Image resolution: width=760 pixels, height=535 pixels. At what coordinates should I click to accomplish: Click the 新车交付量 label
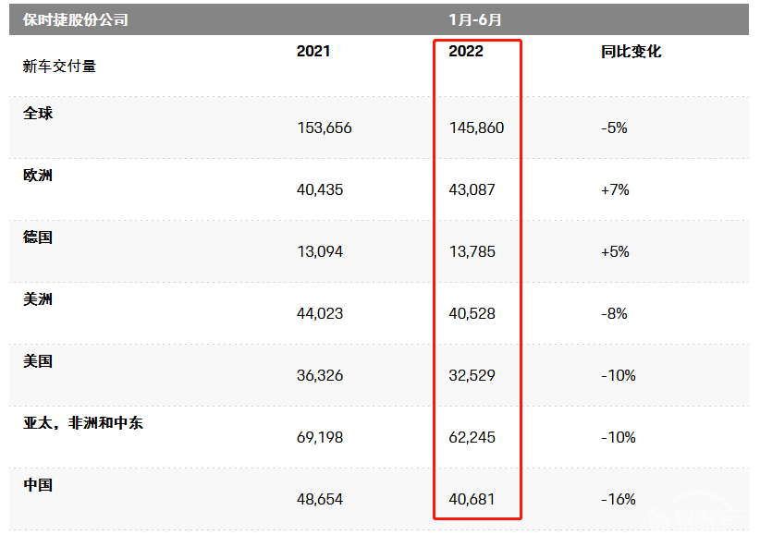pyautogui.click(x=59, y=66)
